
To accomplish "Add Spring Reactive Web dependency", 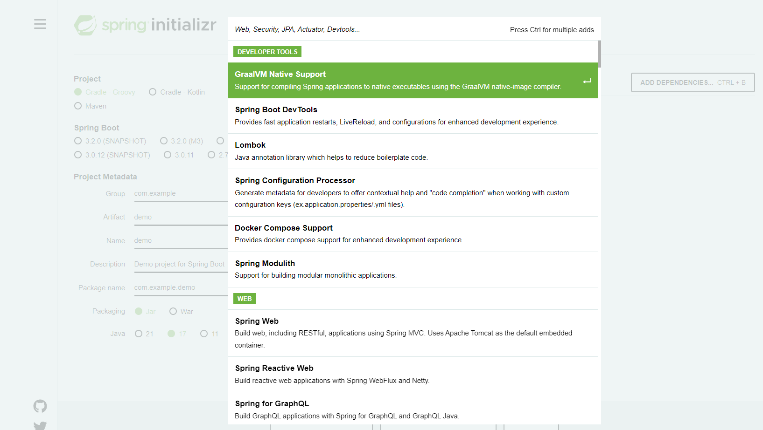I will click(413, 375).
